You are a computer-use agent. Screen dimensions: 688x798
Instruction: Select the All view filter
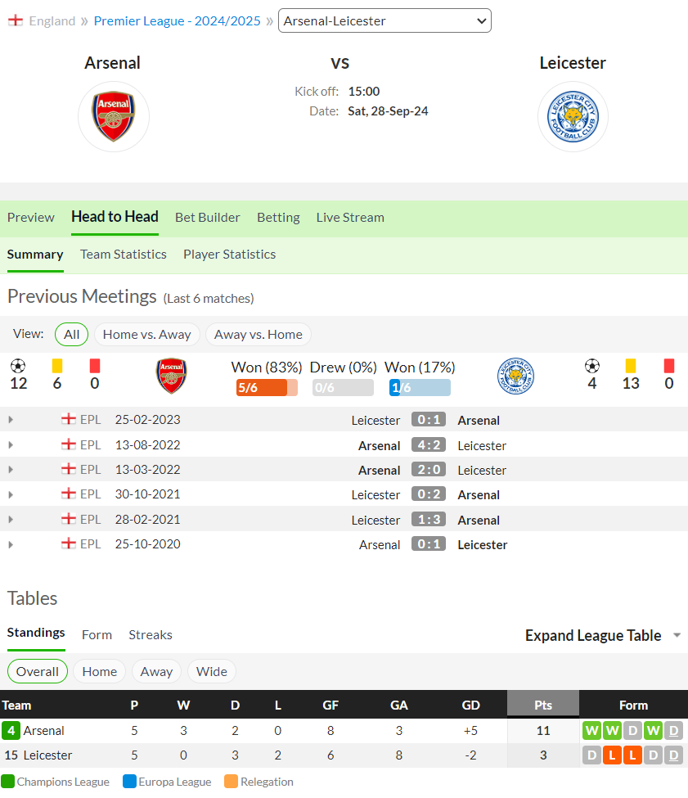point(71,335)
